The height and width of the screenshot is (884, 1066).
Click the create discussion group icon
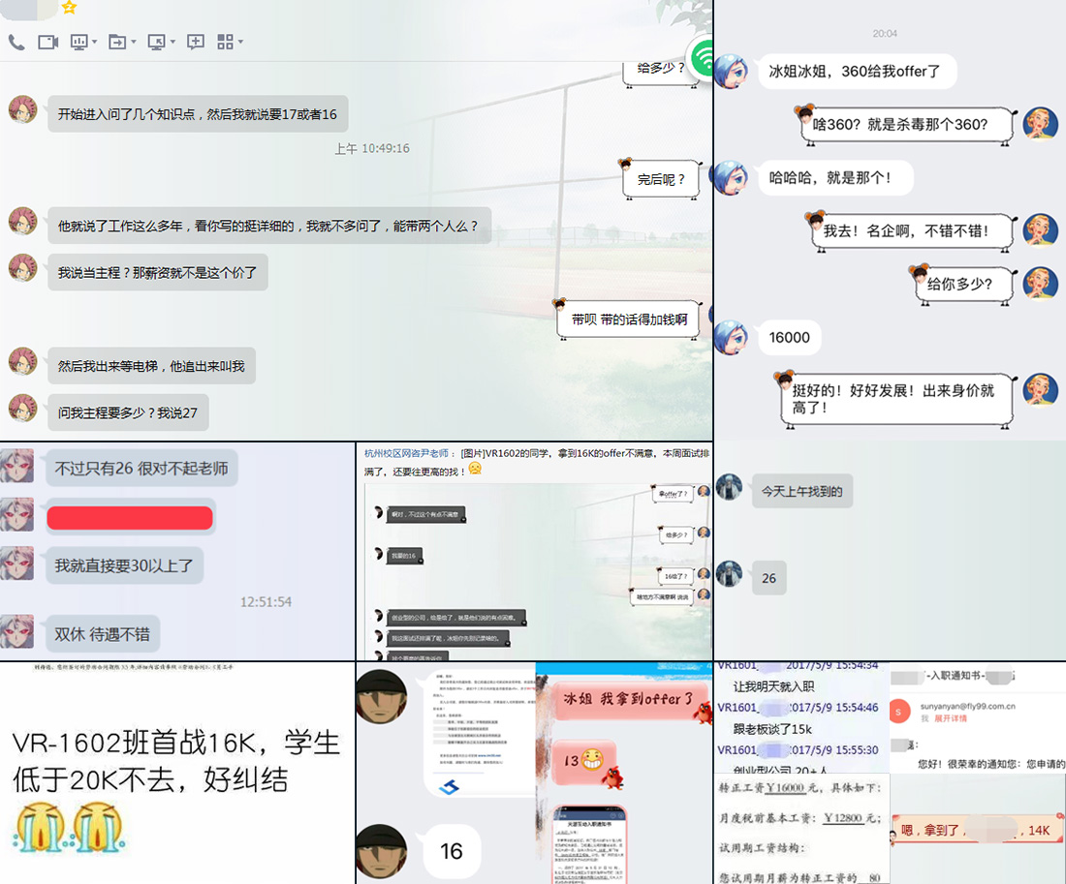click(196, 42)
